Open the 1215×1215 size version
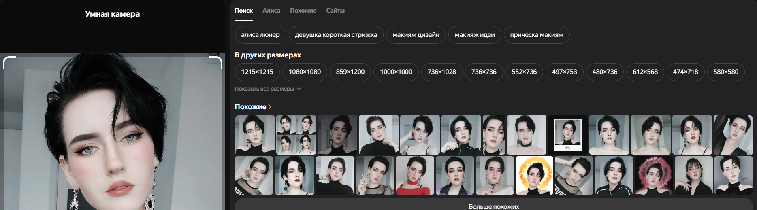The width and height of the screenshot is (757, 210). point(257,72)
